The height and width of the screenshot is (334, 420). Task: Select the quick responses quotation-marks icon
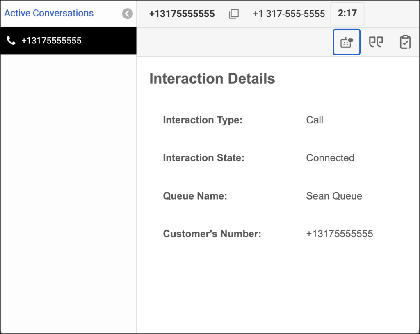[x=376, y=41]
